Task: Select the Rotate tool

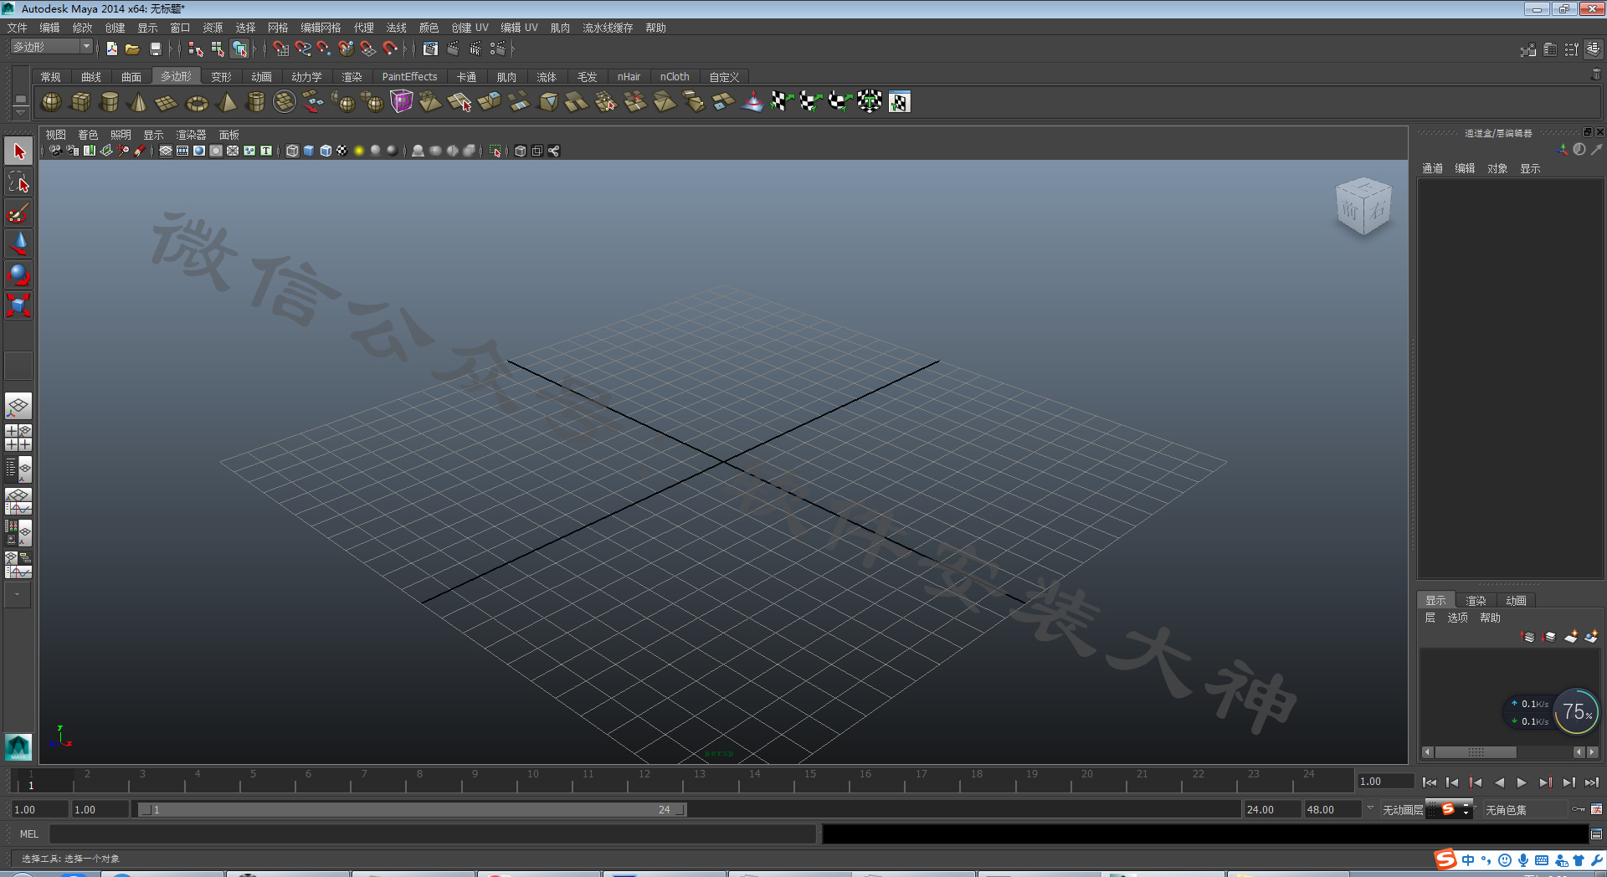Action: pyautogui.click(x=18, y=274)
